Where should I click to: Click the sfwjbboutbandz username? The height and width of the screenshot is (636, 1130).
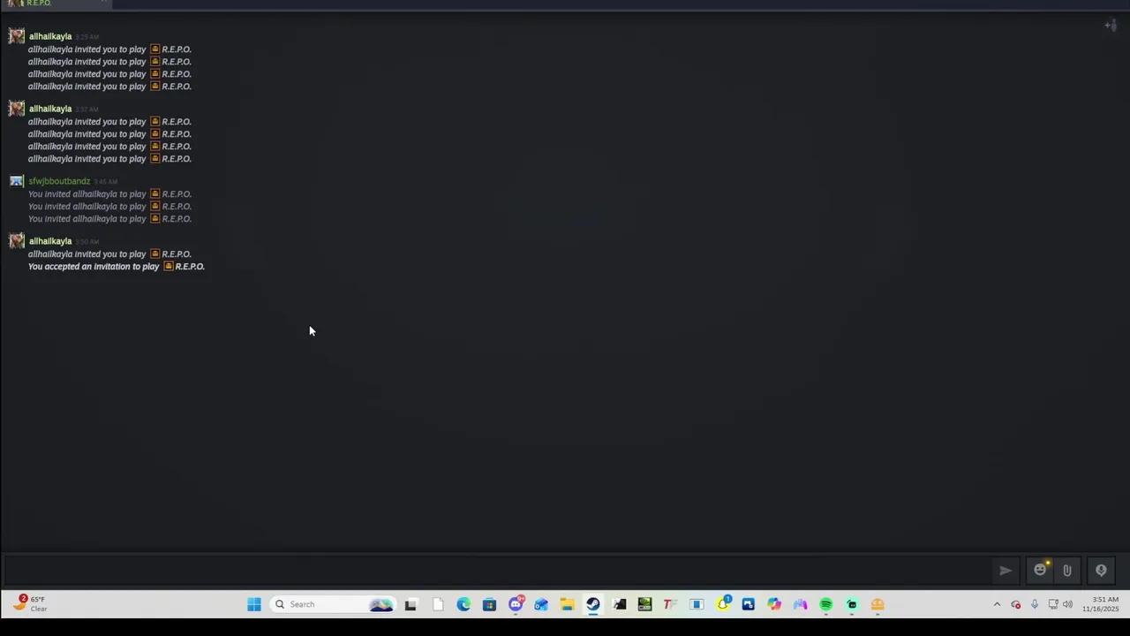tap(59, 181)
